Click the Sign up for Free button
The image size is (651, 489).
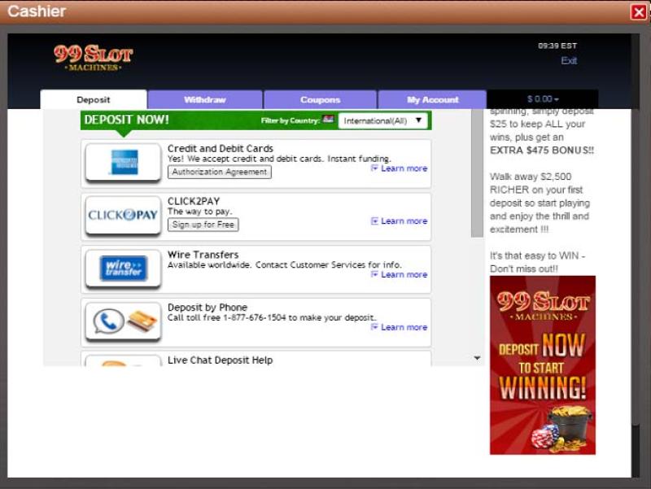pos(203,225)
